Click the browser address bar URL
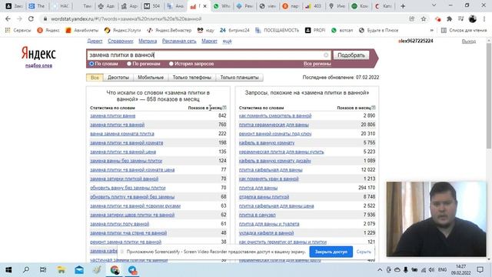Image resolution: width=492 pixels, height=277 pixels. click(126, 18)
